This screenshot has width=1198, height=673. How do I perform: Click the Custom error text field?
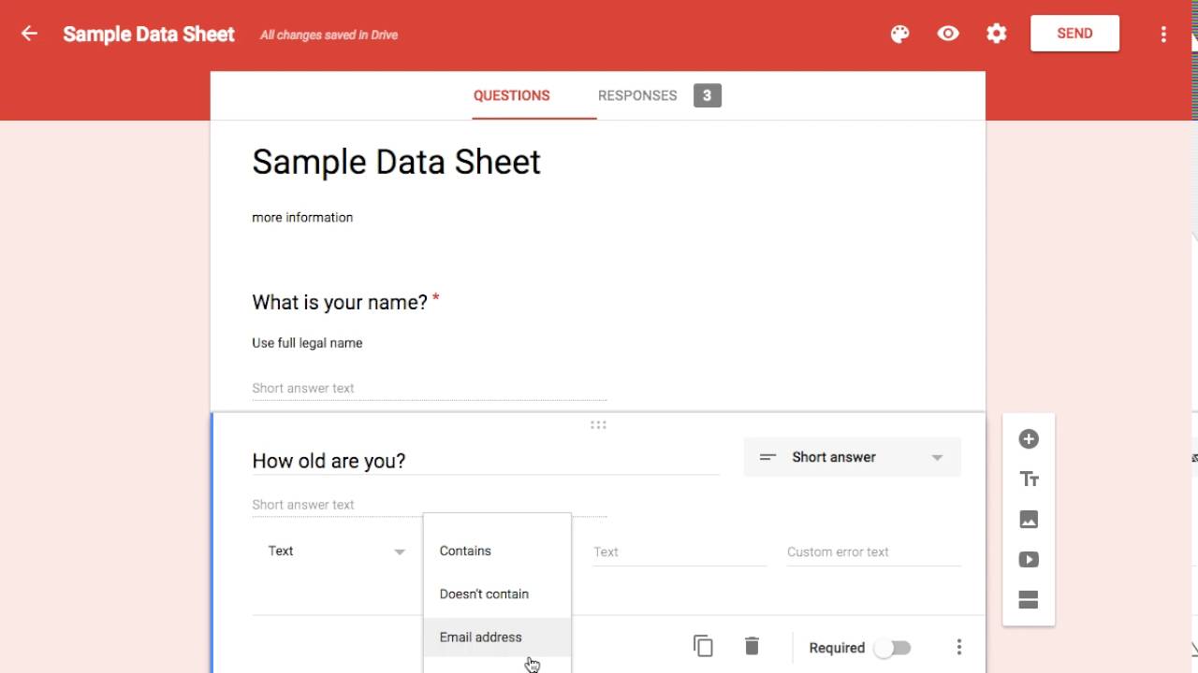(873, 552)
